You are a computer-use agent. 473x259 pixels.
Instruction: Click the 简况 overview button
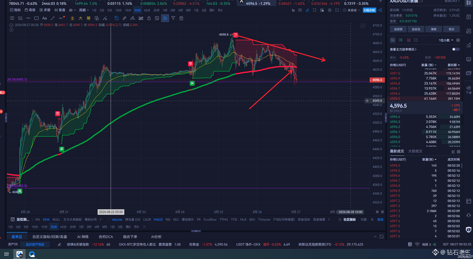451,29
